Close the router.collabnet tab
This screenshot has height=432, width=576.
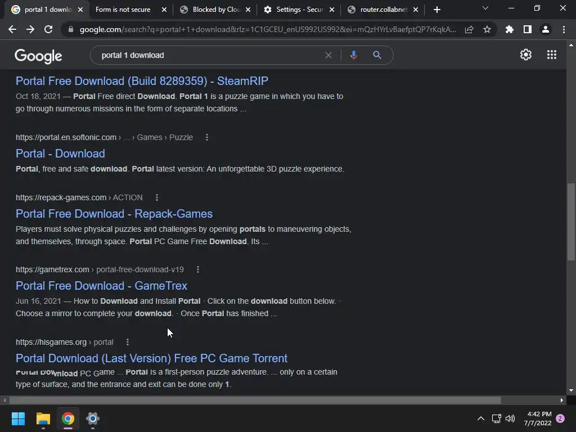416,10
